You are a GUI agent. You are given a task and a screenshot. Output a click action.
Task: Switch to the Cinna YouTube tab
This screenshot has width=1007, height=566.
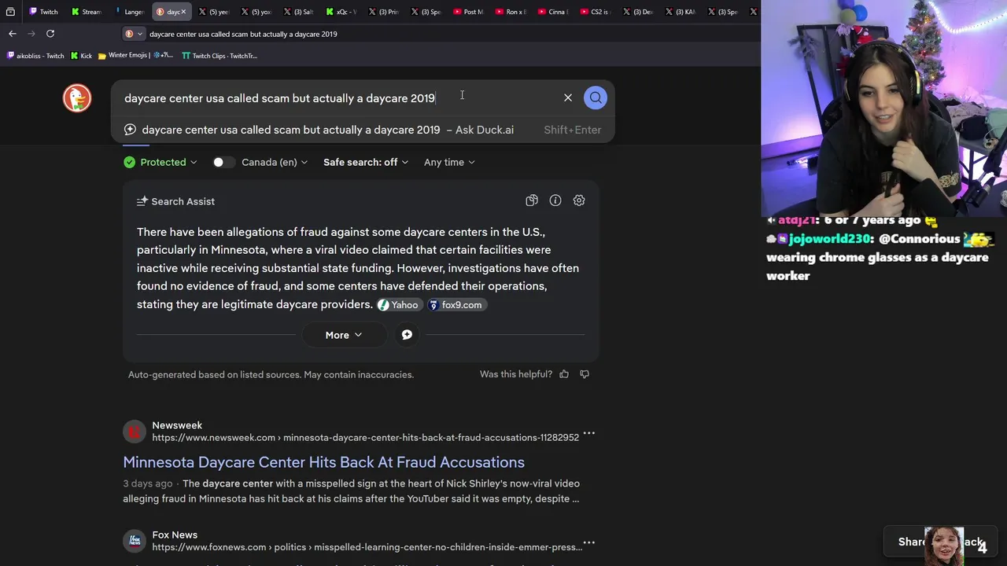tap(553, 12)
